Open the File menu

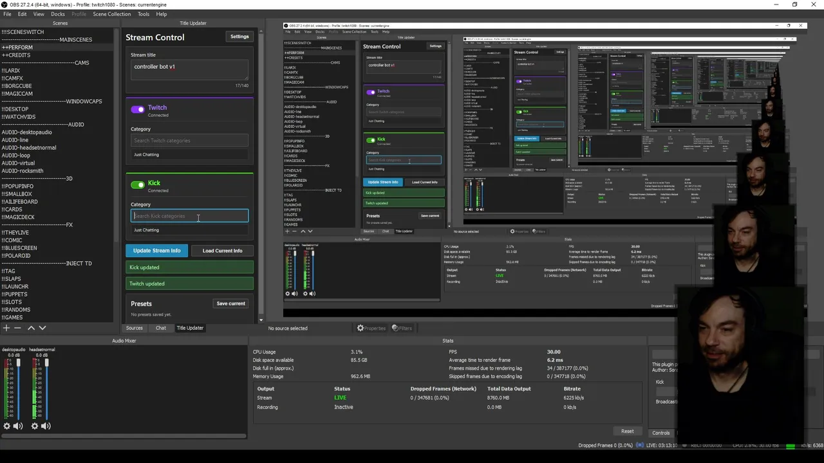(x=7, y=14)
